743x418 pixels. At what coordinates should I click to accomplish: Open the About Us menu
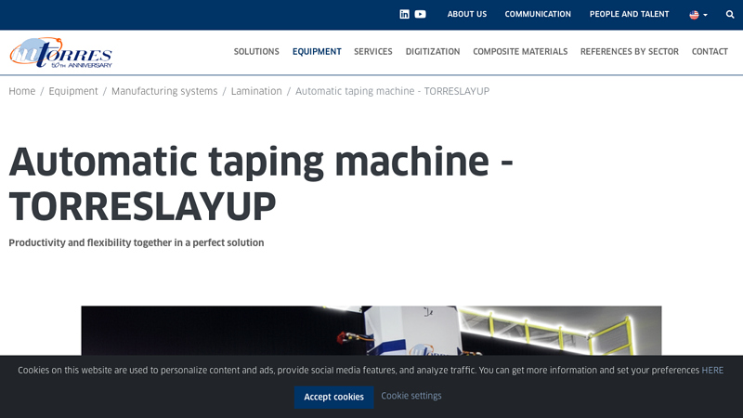467,14
